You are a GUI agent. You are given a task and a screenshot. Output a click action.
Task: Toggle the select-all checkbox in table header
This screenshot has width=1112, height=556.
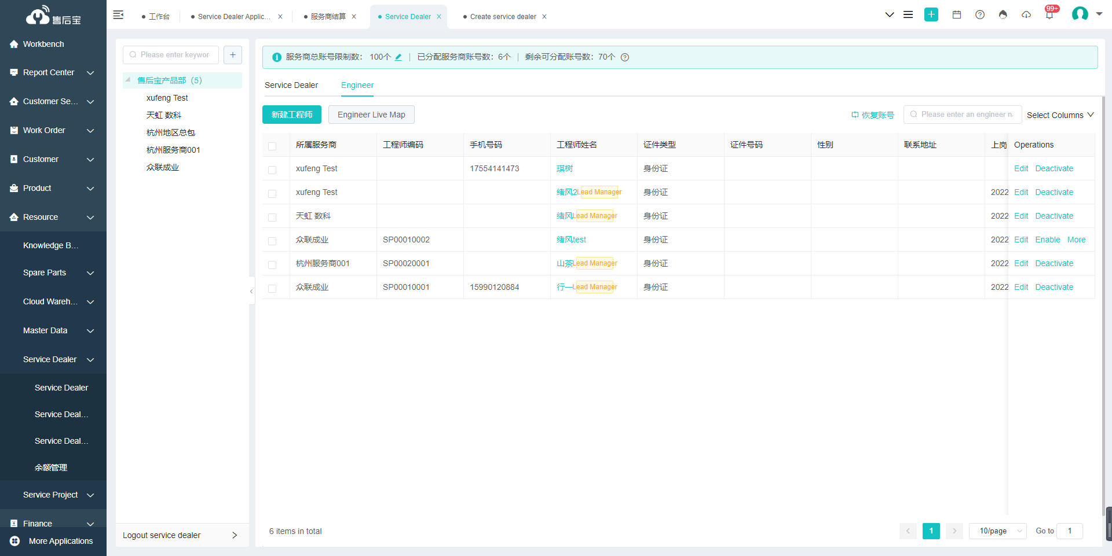click(272, 146)
